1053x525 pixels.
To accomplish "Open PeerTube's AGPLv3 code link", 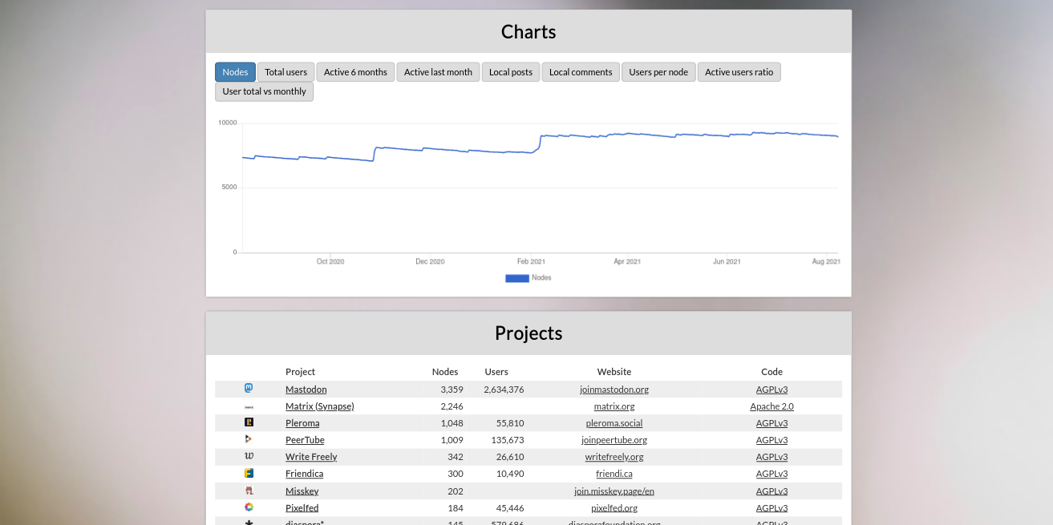I will coord(772,440).
